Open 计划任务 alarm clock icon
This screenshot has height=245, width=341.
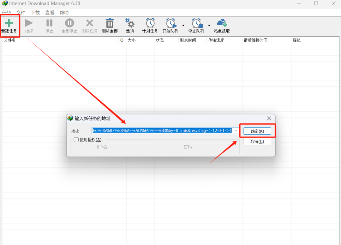coord(150,23)
